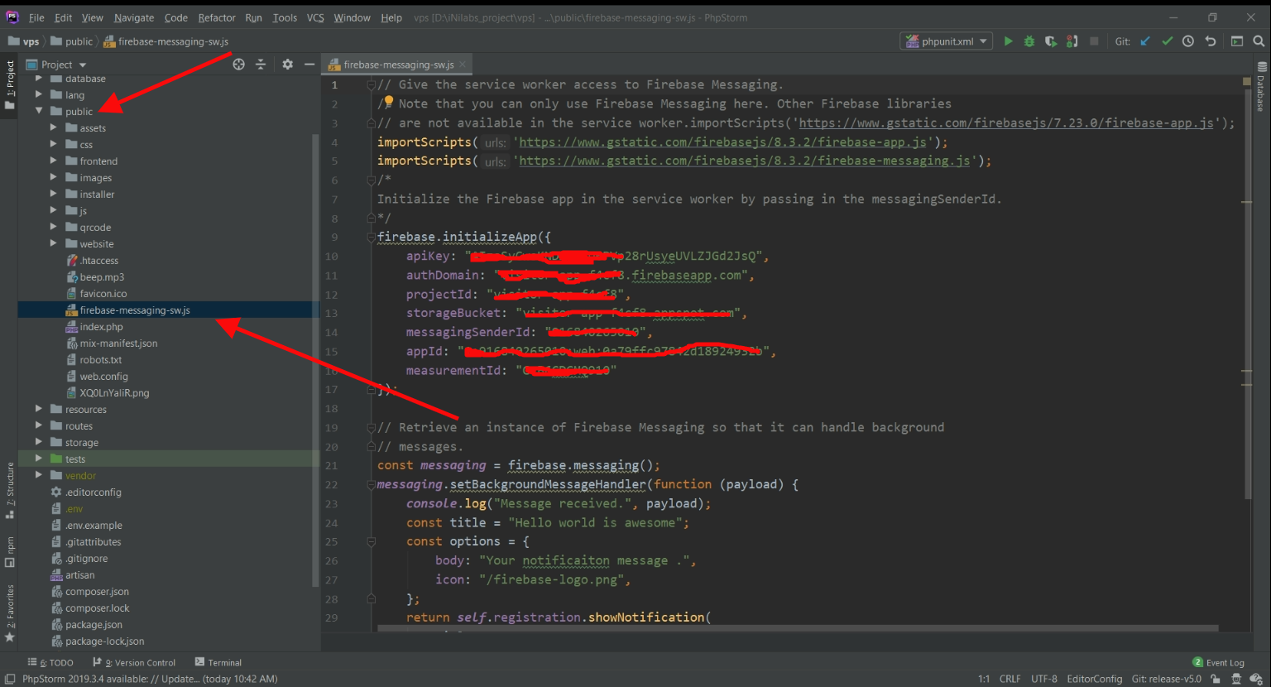Run the phpunit.xml configuration
1271x687 pixels.
(x=1008, y=41)
